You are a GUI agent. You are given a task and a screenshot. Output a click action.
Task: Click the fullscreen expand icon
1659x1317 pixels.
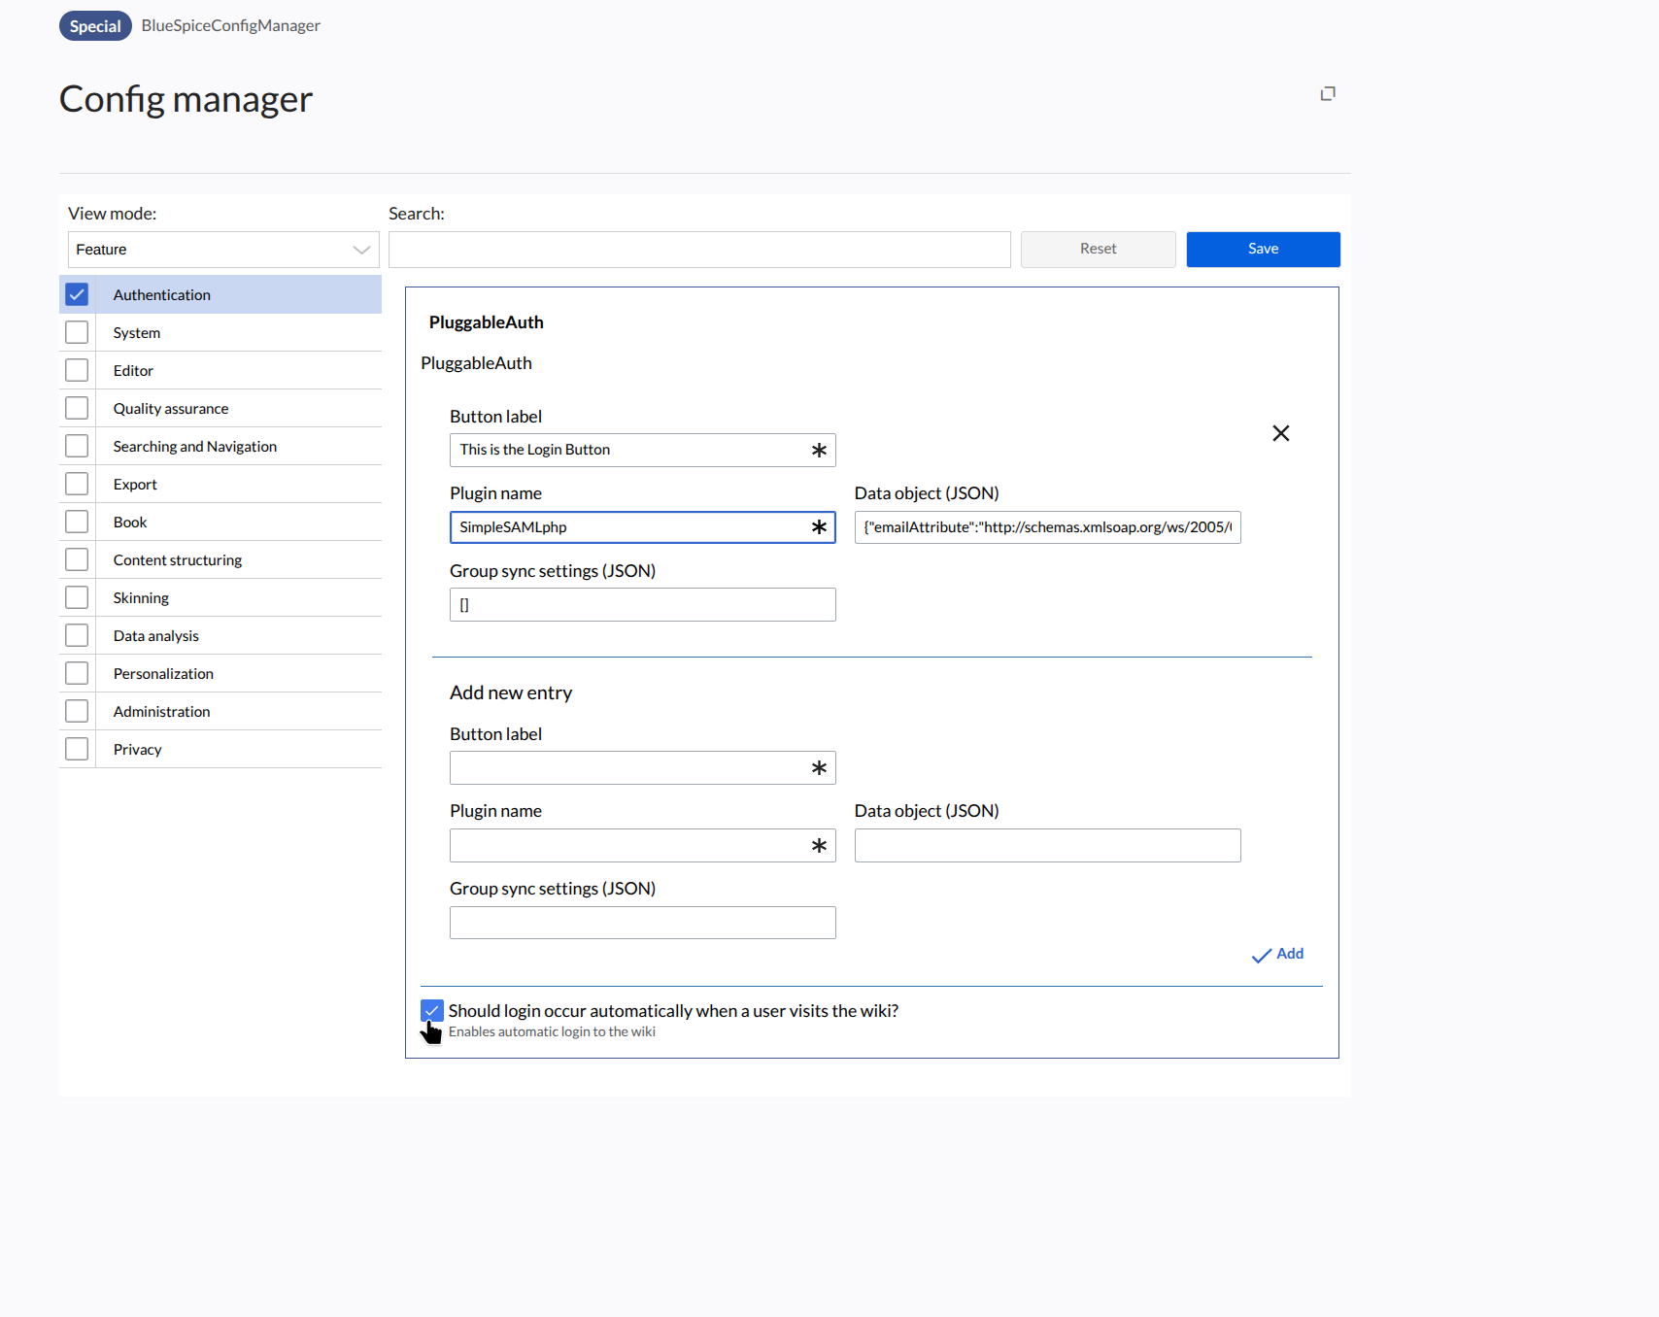[x=1328, y=93]
